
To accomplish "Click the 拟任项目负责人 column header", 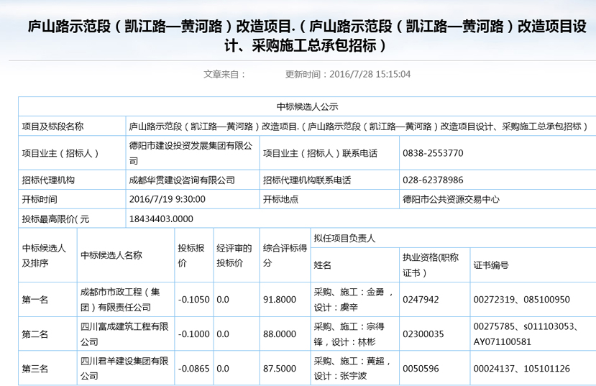I will tap(344, 238).
